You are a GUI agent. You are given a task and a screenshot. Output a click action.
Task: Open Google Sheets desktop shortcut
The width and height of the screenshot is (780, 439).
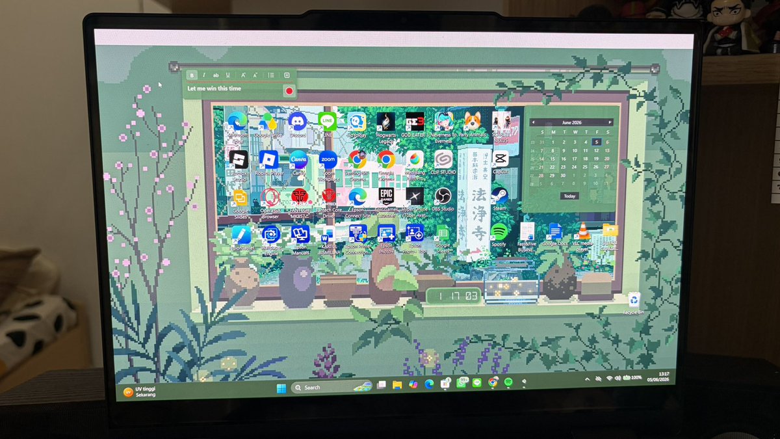click(x=443, y=239)
